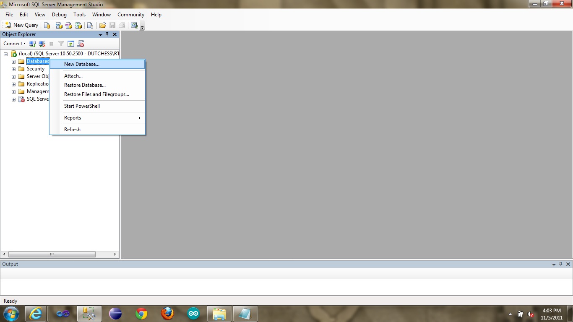Screen dimensions: 573x322
Task: Refresh the Object Explorer tree
Action: click(70, 44)
